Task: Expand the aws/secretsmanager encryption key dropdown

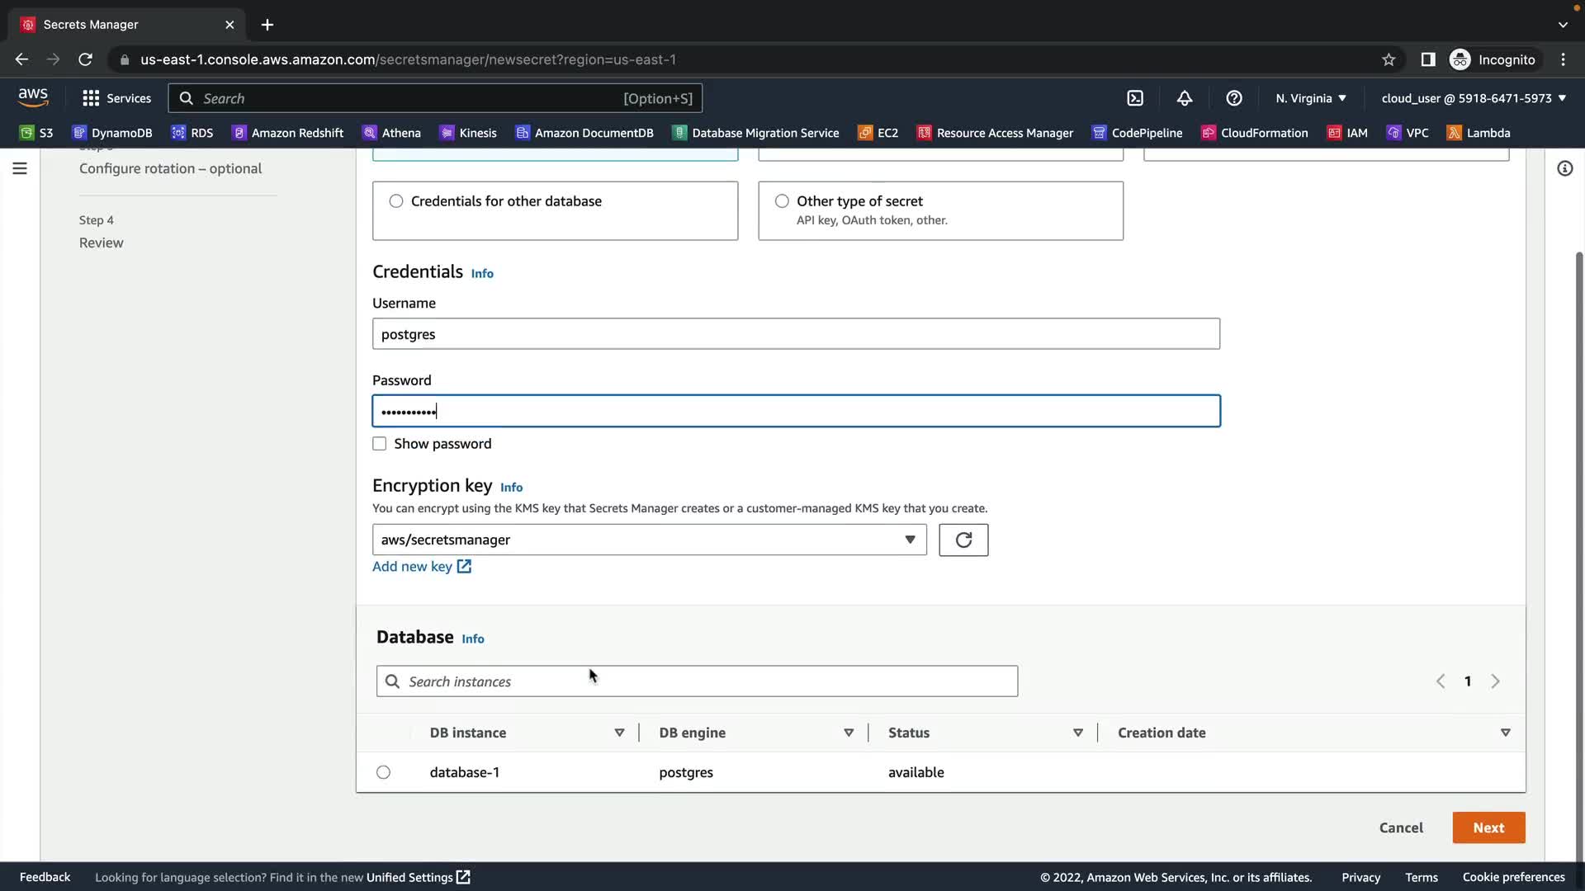Action: 649,540
